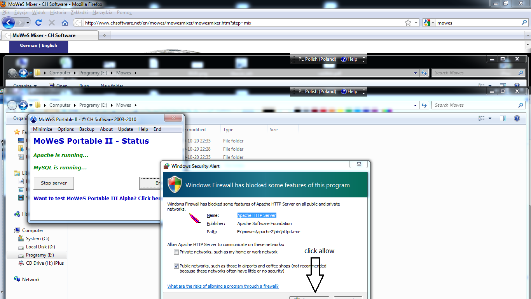Select Network in navigation pane
Screen dimensions: 531x299
tap(31, 280)
